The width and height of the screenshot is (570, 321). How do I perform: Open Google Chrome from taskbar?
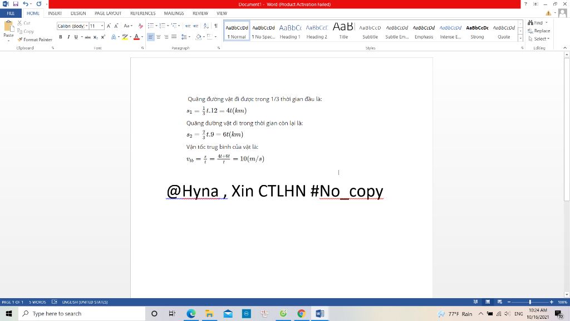(301, 313)
